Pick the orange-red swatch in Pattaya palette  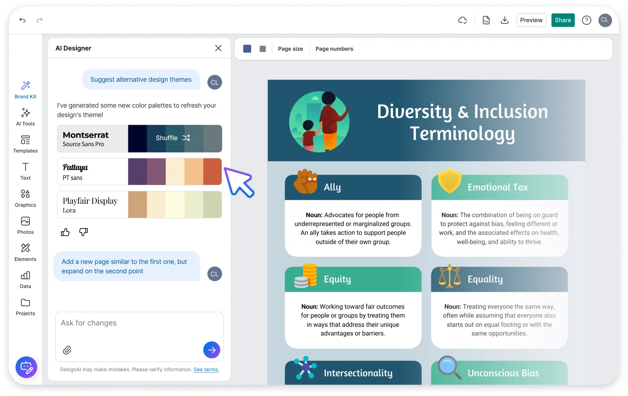tap(212, 172)
